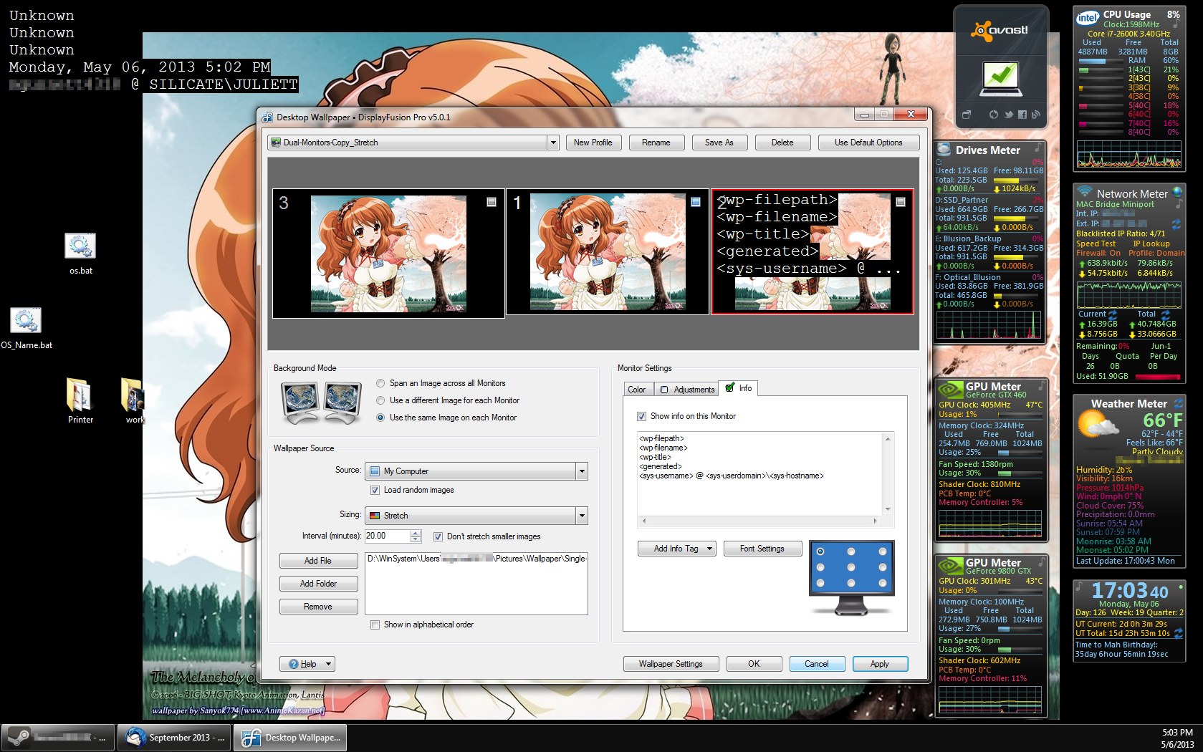
Task: Open Font Settings
Action: pos(762,549)
